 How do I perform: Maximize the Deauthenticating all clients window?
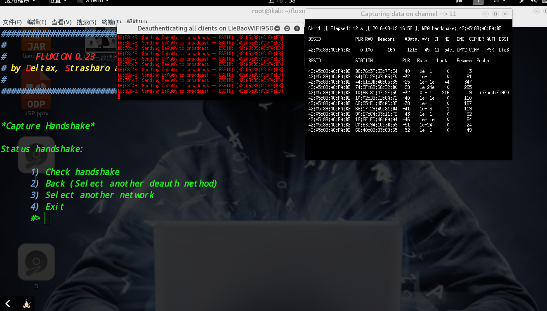(287, 28)
